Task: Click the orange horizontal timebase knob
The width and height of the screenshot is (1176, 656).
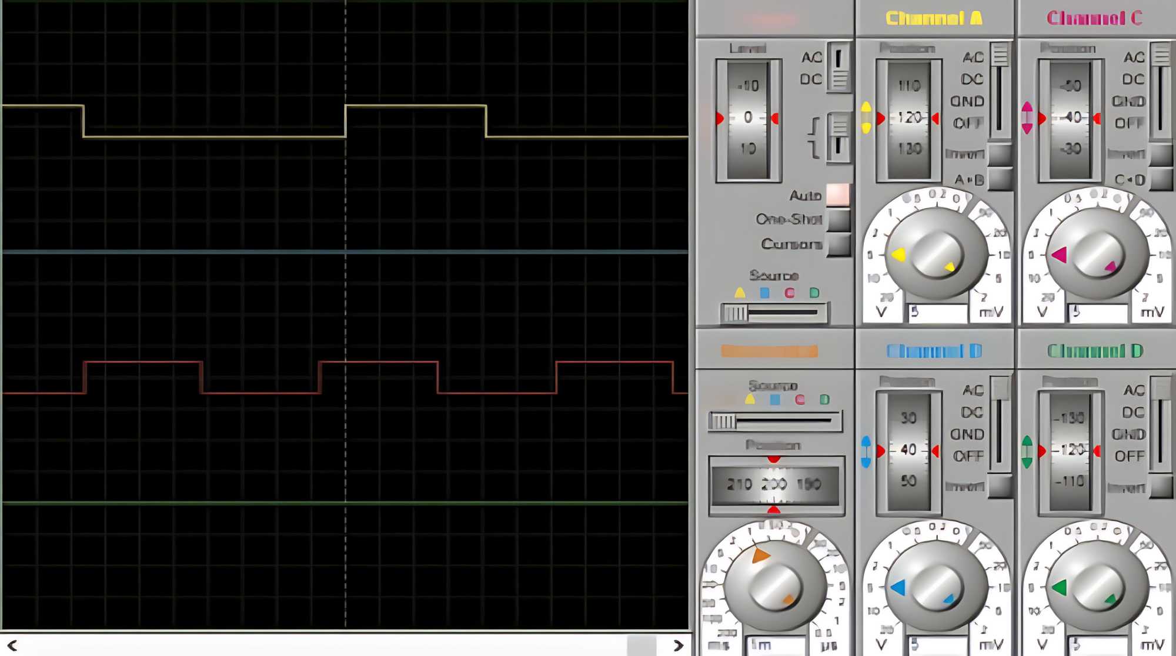Action: 774,587
